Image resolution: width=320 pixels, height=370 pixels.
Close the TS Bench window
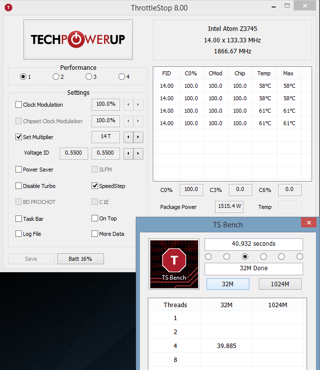[x=309, y=222]
